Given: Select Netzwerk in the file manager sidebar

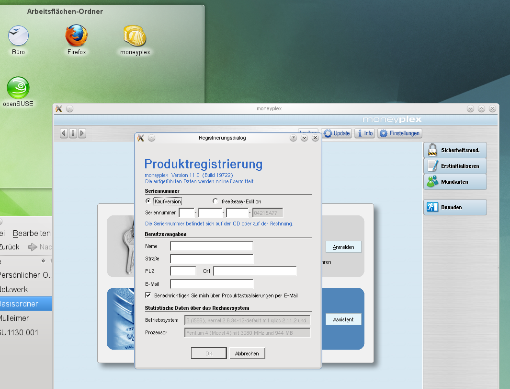Looking at the screenshot, I should point(26,289).
